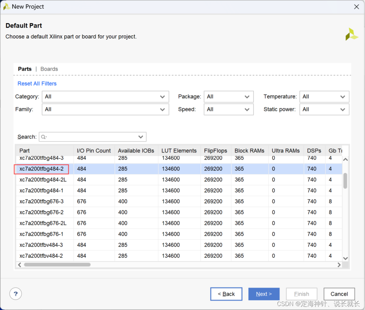Click the Back button
Image resolution: width=365 pixels, height=310 pixels.
pos(226,294)
